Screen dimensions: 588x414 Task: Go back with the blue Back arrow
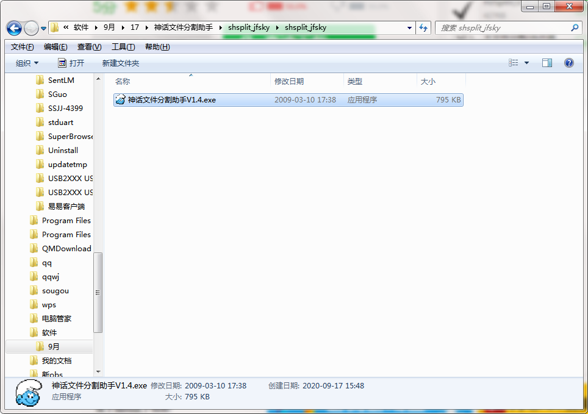pos(14,28)
